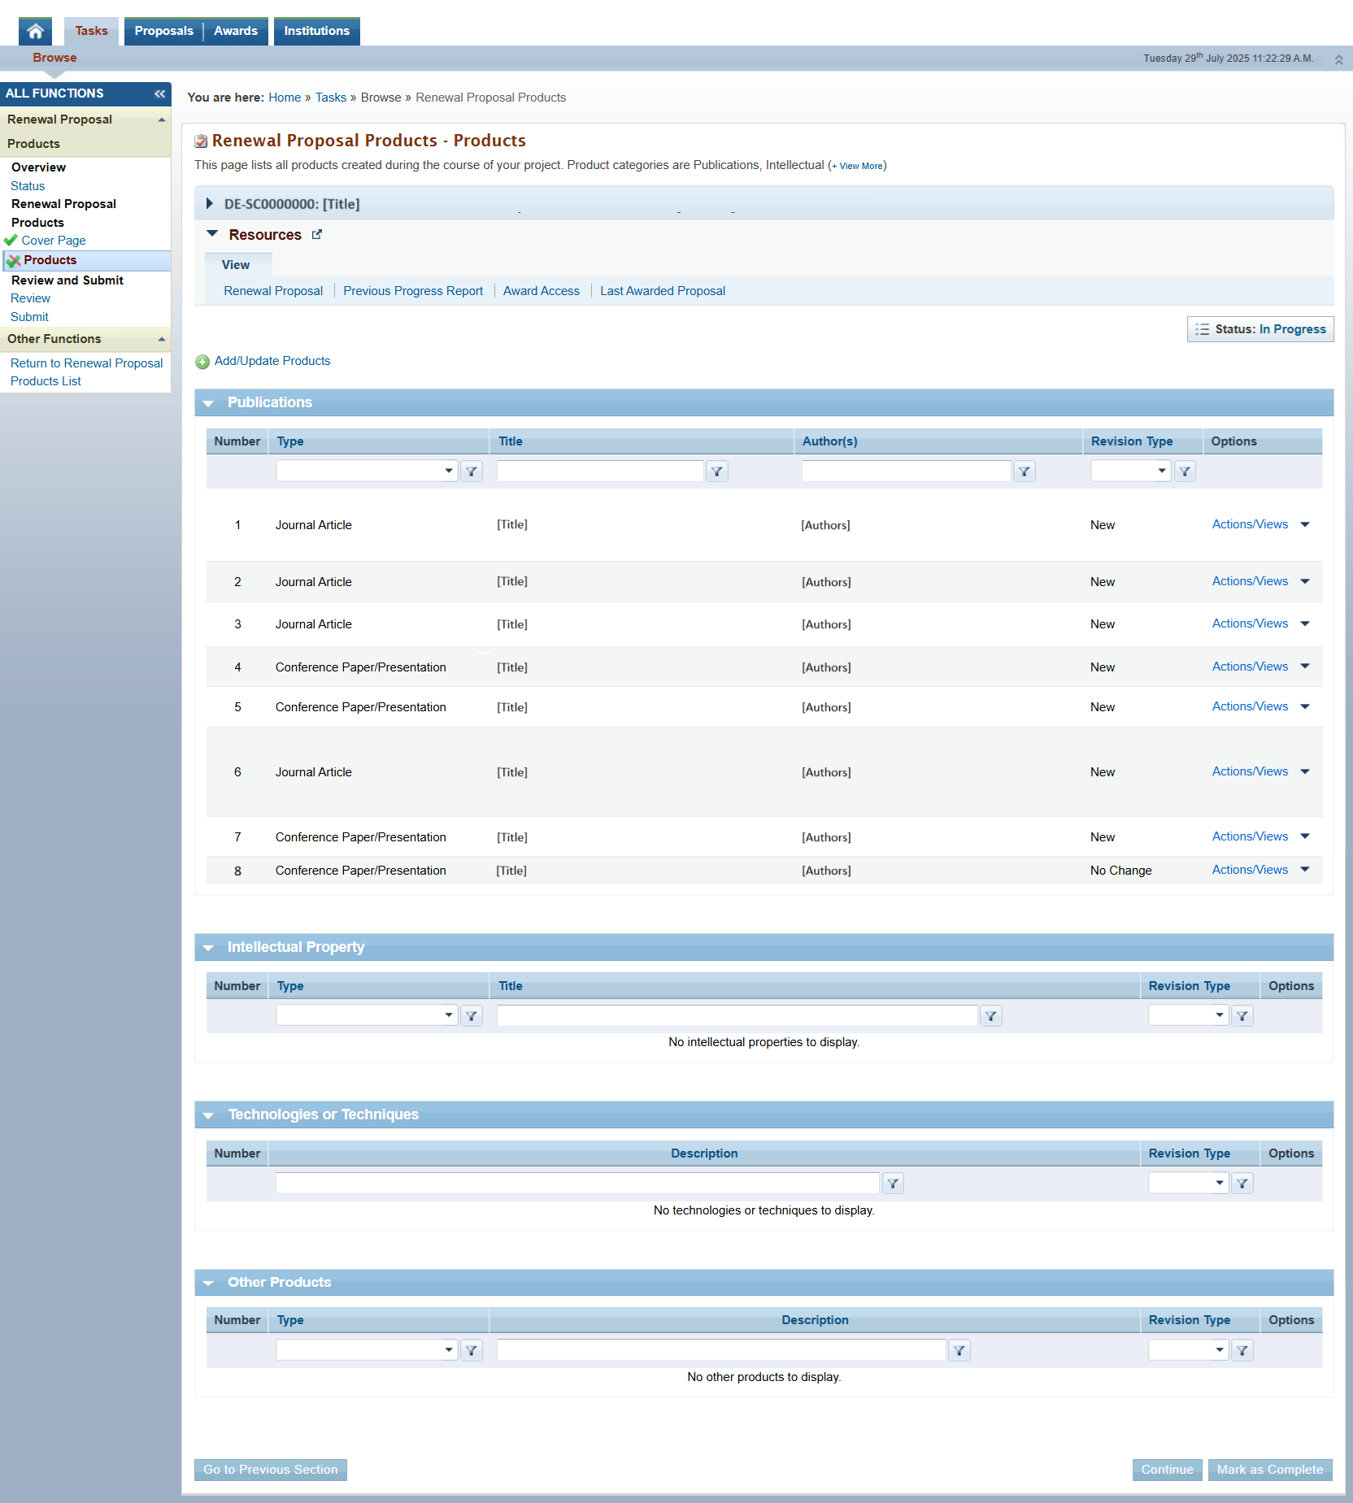This screenshot has height=1503, width=1353.
Task: Click the green Add/Update Products plus icon
Action: point(202,362)
